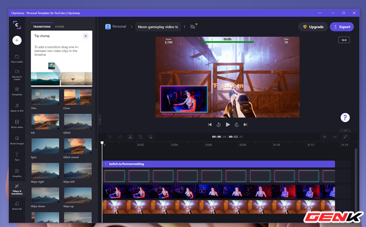Click the webcam overlay in preview
The image size is (366, 227).
pyautogui.click(x=184, y=99)
